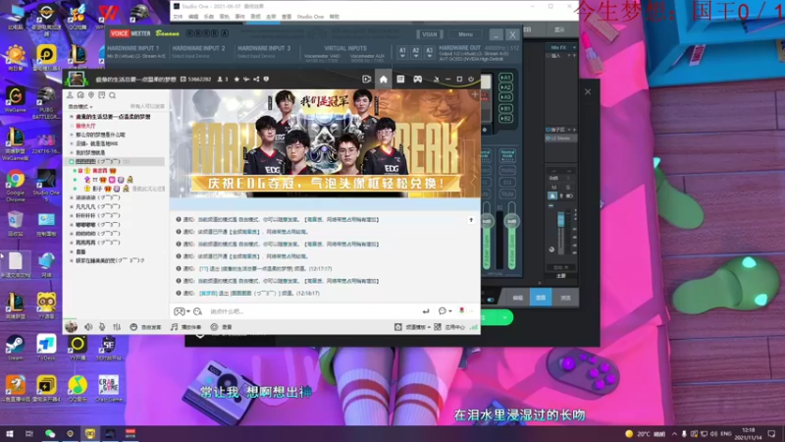The image size is (785, 442).
Task: Click the 录音 record button in YY
Action: [222, 327]
